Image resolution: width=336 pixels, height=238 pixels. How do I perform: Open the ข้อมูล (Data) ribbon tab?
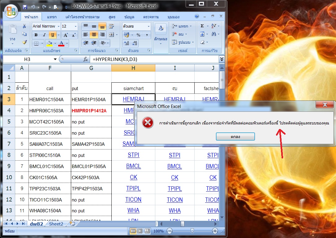point(129,17)
